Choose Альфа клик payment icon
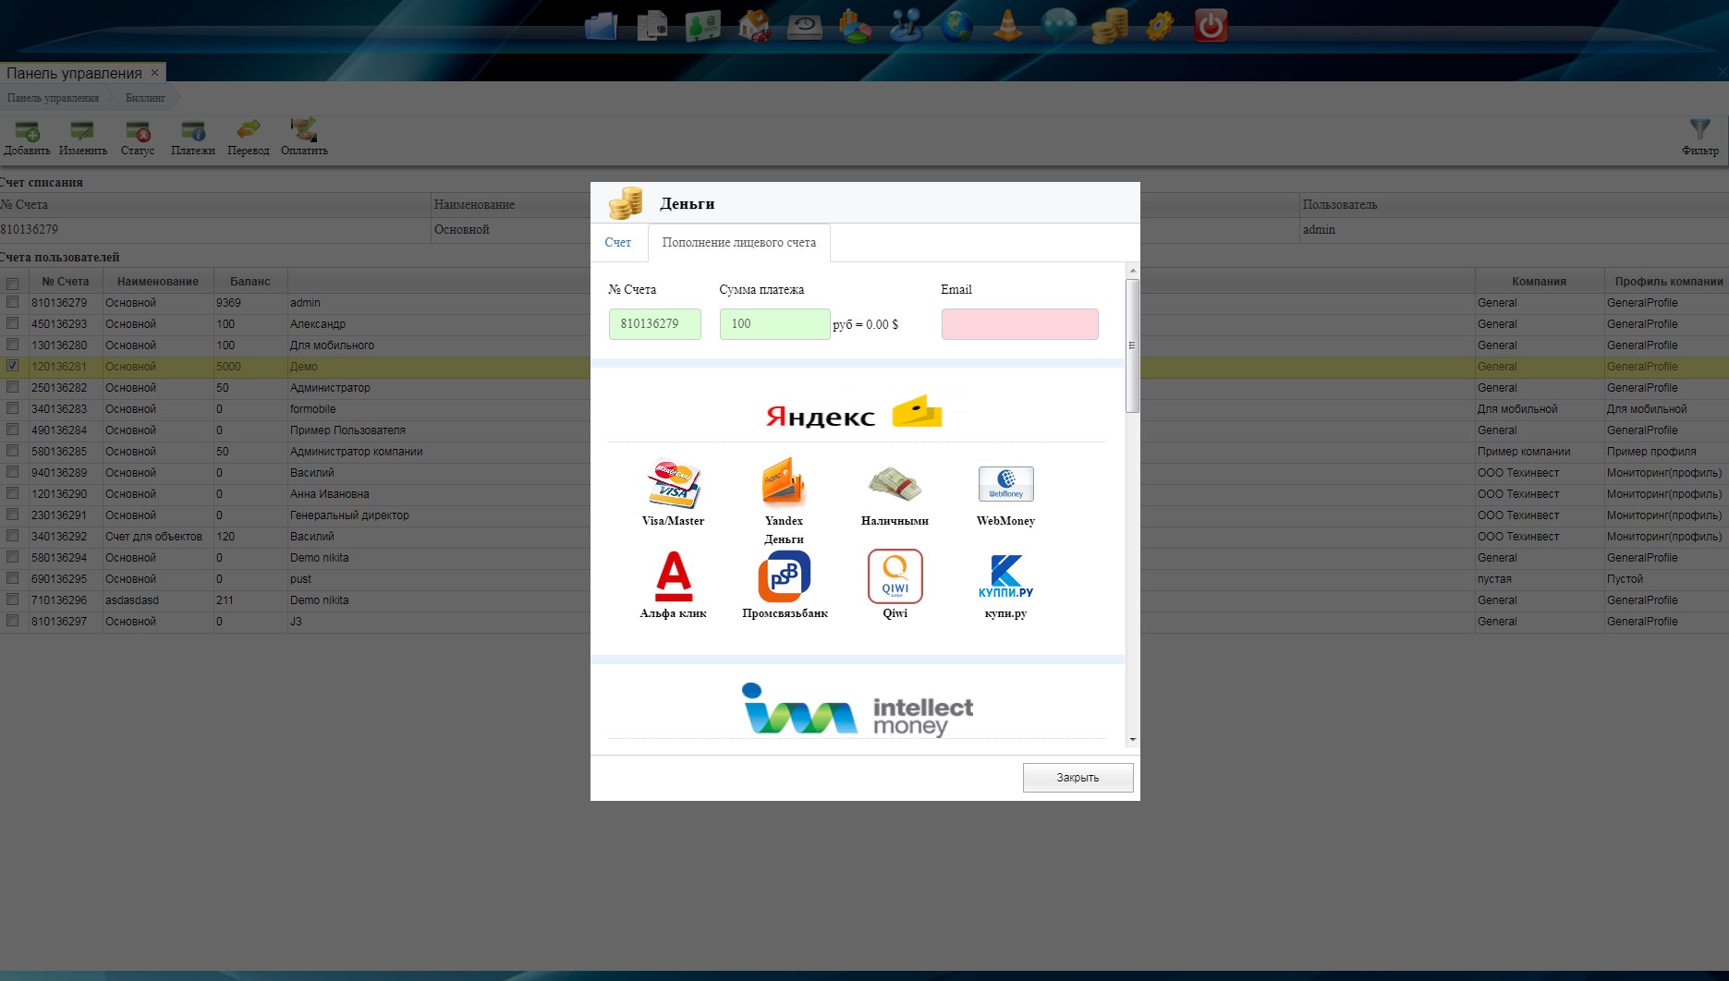 (x=673, y=576)
